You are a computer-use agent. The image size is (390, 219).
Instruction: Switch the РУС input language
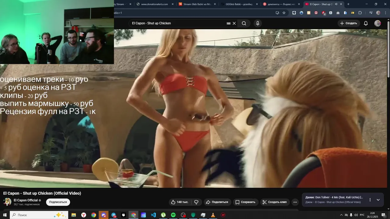tap(362, 215)
